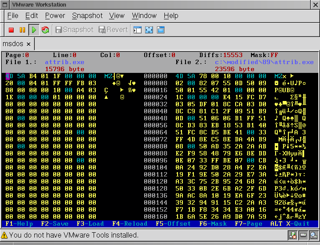
Task: Click the Offset:0 indicator
Action: (x=160, y=55)
